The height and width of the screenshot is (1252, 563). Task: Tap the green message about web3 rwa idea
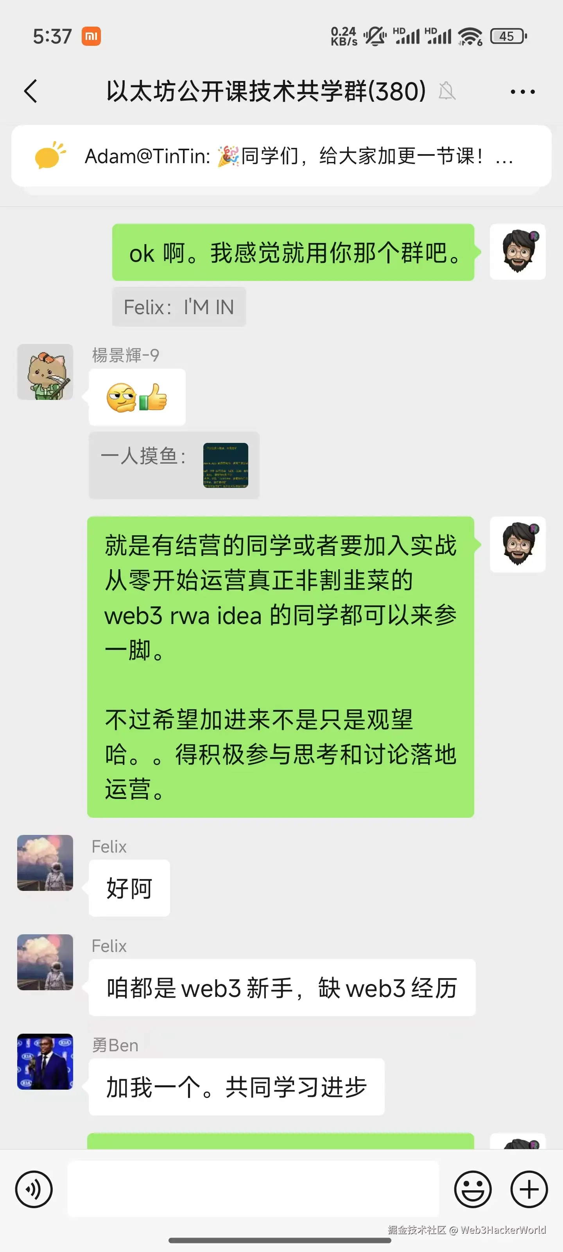280,667
